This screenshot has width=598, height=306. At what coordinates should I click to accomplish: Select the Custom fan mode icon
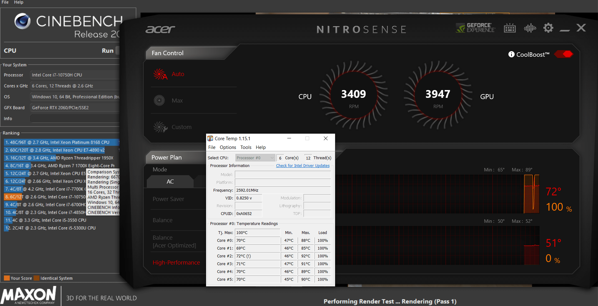(161, 127)
